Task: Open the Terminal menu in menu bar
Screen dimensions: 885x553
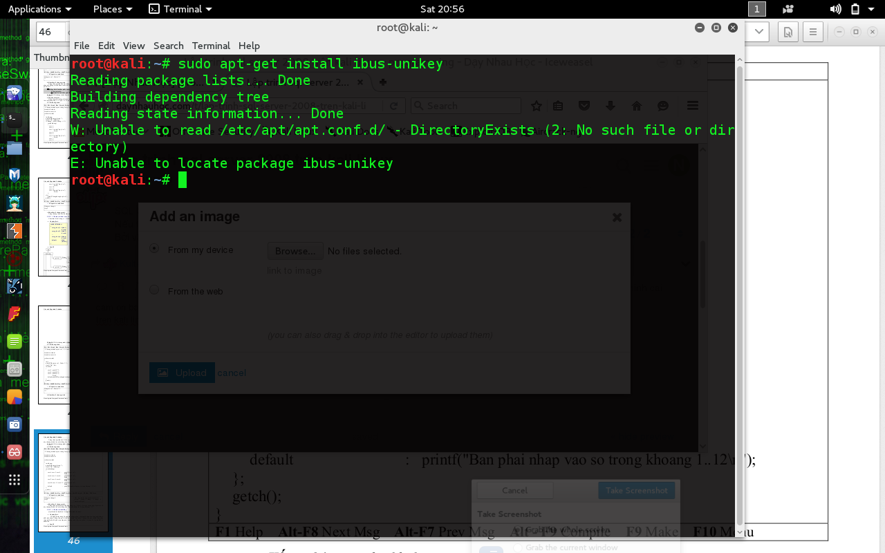Action: coord(211,46)
